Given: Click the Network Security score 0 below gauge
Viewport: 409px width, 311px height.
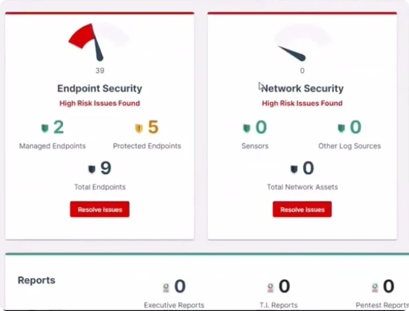Looking at the screenshot, I should click(x=302, y=70).
